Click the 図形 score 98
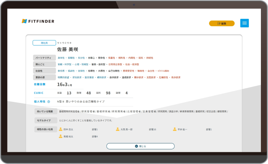 pyautogui.click(x=108, y=93)
